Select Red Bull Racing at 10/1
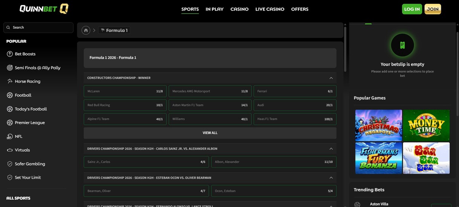 (x=125, y=105)
